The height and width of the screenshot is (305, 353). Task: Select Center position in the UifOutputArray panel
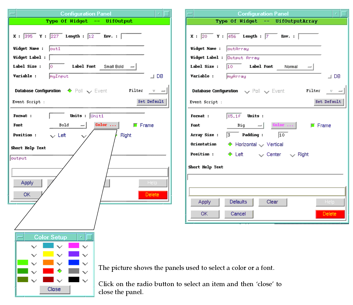[262, 155]
